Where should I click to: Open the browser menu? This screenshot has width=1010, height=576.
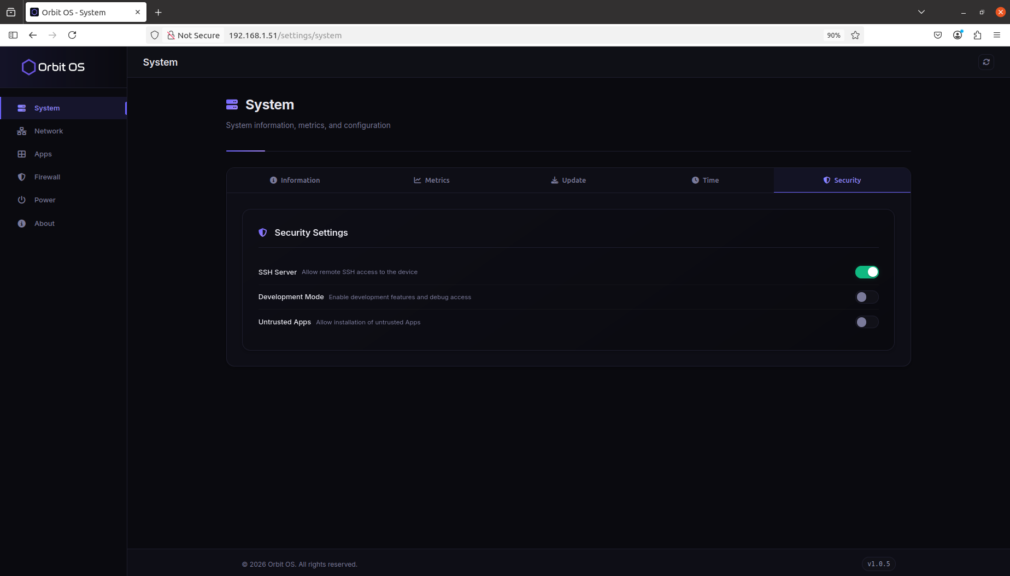(x=997, y=34)
